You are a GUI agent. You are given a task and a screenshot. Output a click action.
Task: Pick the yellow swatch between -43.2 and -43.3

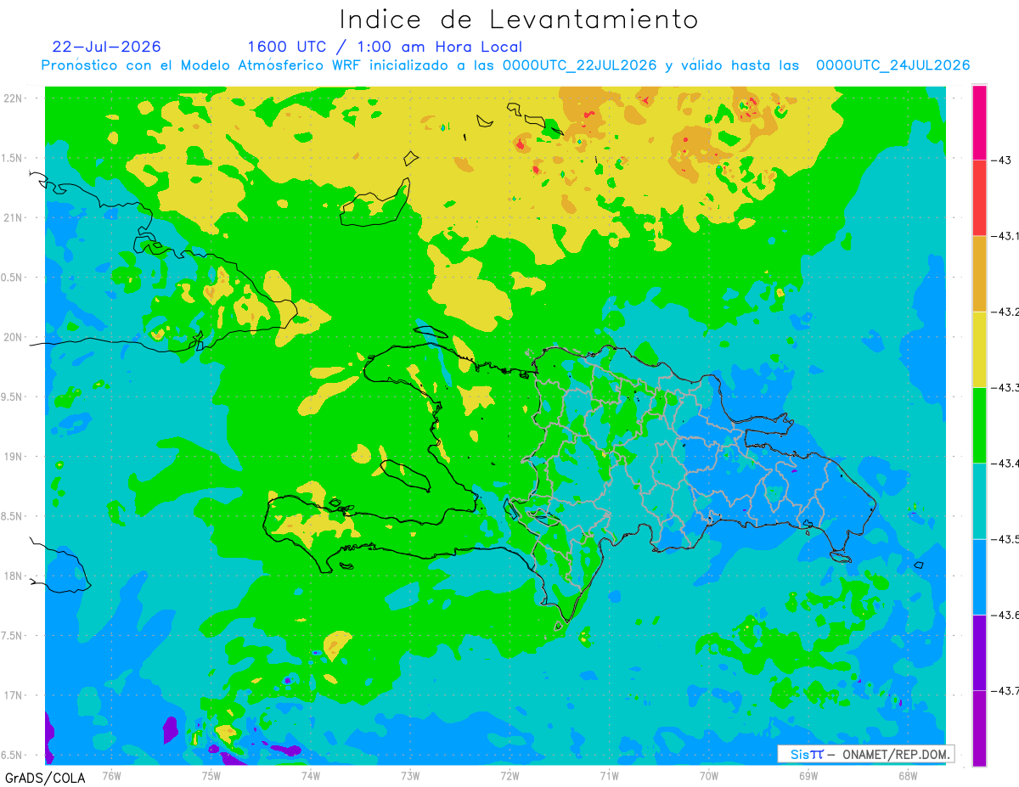click(x=979, y=349)
